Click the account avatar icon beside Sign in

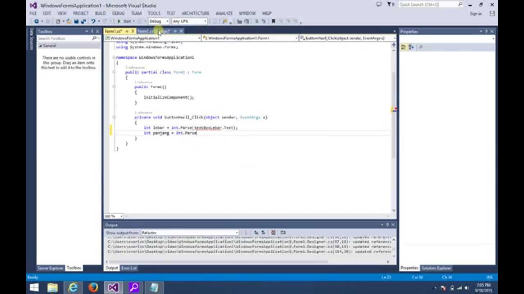[492, 13]
